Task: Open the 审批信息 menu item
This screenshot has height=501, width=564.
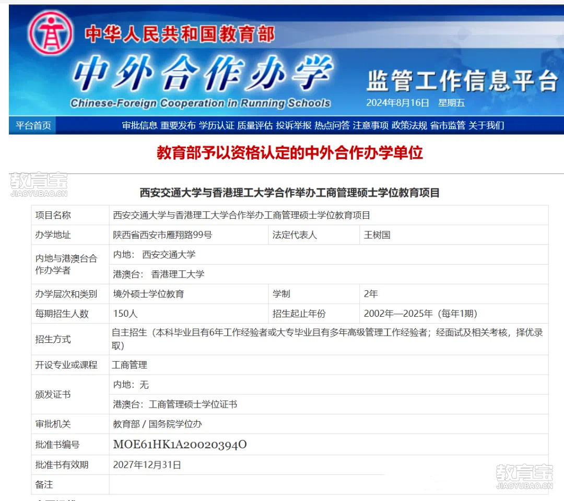Action: [139, 125]
